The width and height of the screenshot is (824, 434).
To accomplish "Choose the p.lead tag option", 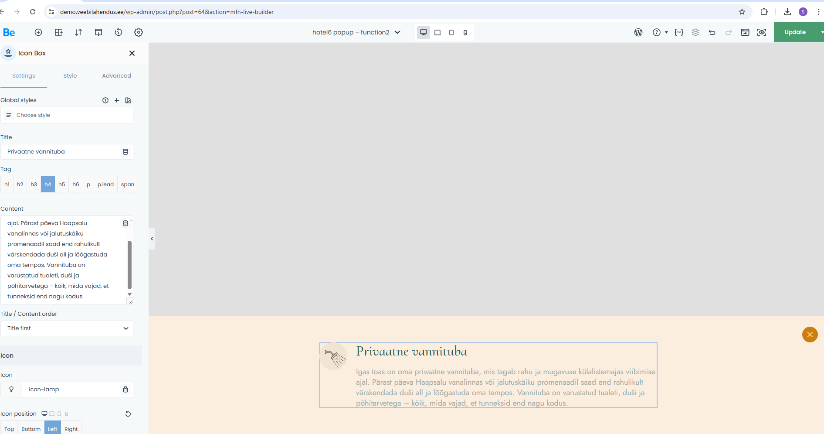I will tap(105, 185).
